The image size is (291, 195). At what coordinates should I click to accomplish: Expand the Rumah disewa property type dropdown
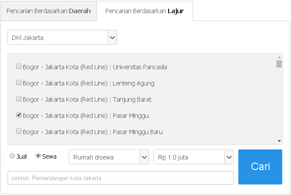(x=104, y=157)
